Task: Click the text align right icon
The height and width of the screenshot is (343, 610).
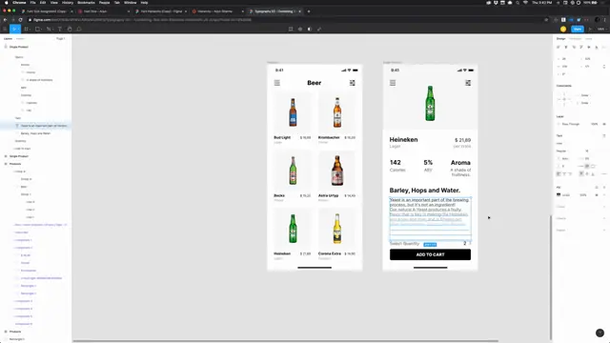Action: coord(571,173)
